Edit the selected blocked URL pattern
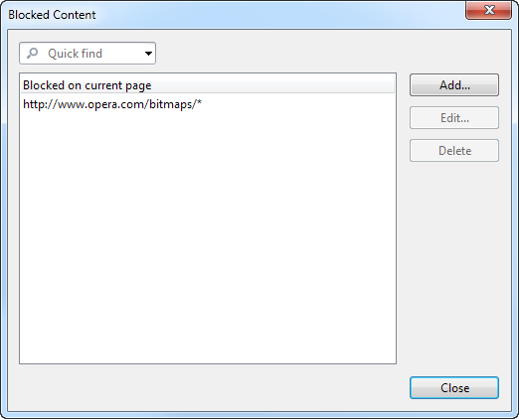This screenshot has height=419, width=519. pos(454,118)
